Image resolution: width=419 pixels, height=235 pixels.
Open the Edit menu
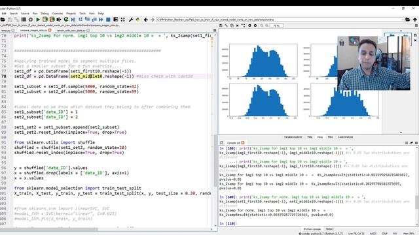4,13
